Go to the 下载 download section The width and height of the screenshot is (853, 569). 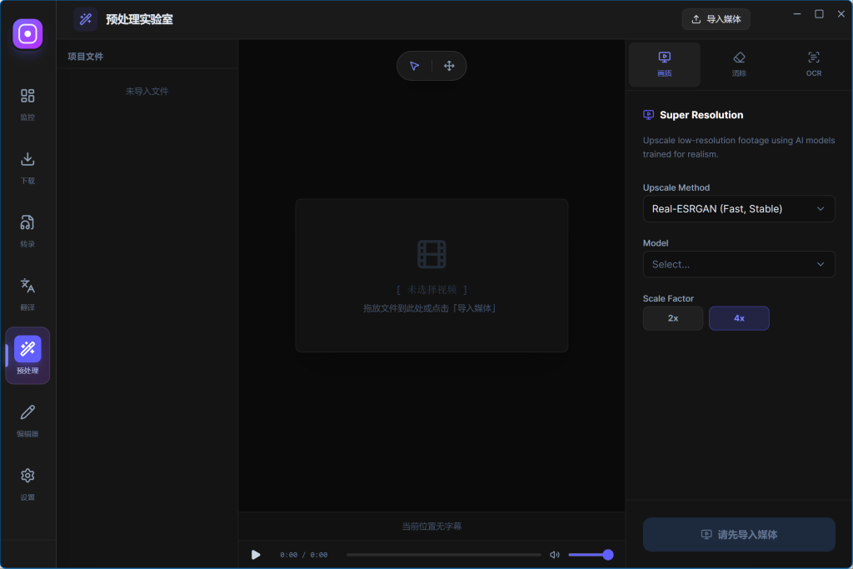coord(27,167)
